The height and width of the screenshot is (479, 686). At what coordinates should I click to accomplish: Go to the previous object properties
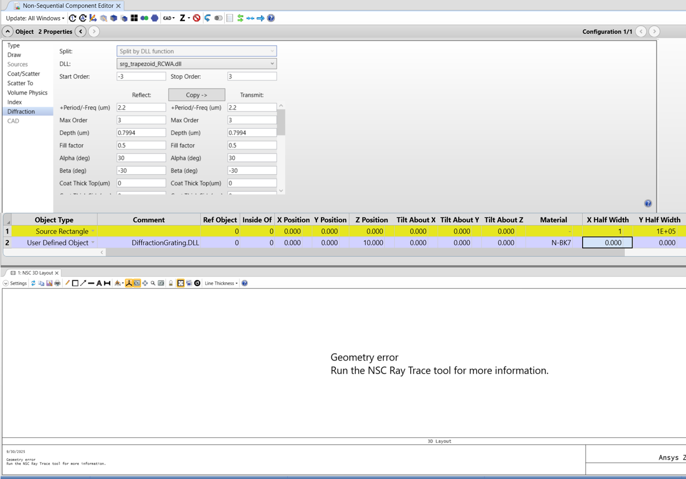pos(81,32)
